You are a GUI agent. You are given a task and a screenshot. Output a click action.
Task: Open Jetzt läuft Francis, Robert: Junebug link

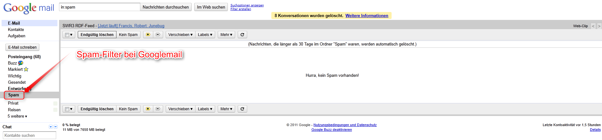pos(131,26)
